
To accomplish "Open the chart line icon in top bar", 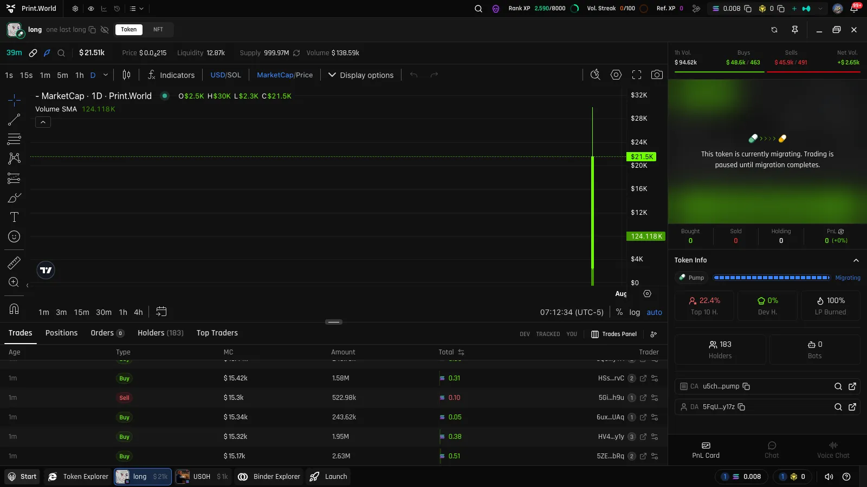I will coord(103,9).
